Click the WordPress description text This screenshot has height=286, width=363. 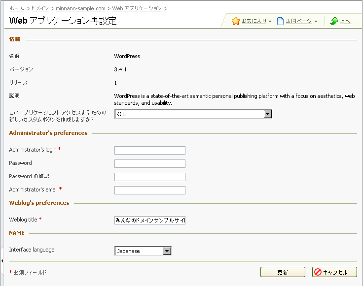click(234, 99)
